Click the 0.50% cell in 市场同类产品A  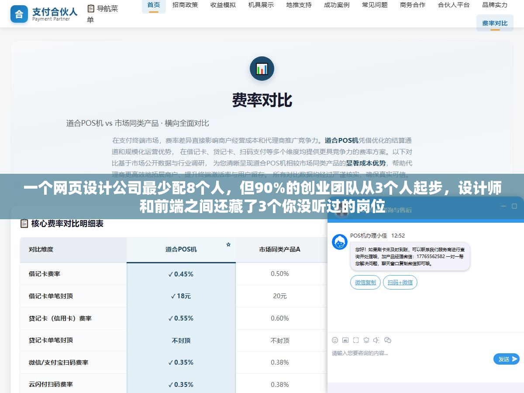click(x=280, y=274)
